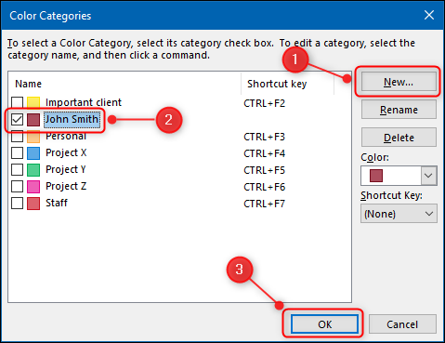Viewport: 445px width, 343px height.
Task: Cancel the Color Categories dialog
Action: point(402,324)
